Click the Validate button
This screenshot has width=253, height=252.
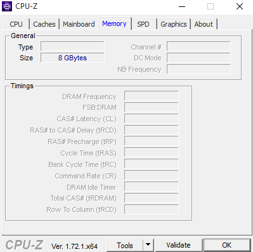pyautogui.click(x=178, y=245)
